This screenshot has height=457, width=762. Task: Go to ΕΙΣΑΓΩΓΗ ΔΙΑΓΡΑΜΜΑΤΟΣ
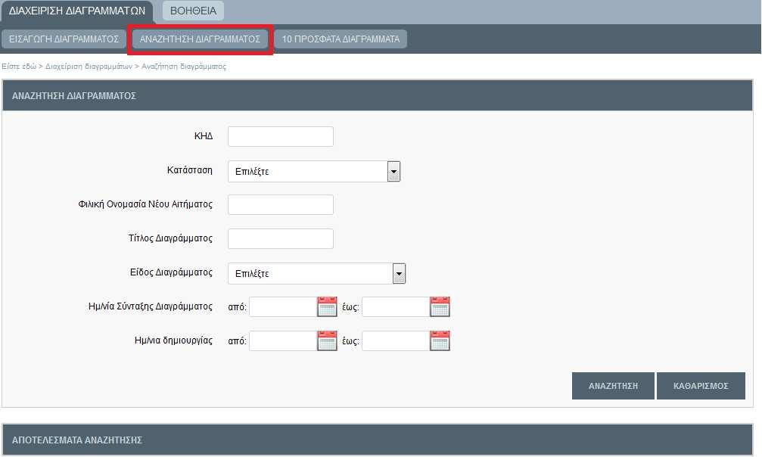click(64, 39)
